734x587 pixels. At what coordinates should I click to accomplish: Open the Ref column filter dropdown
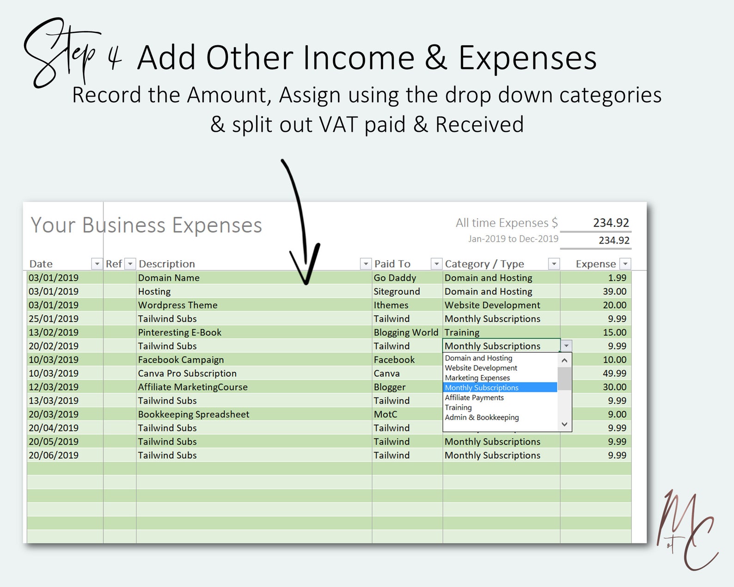pyautogui.click(x=130, y=264)
